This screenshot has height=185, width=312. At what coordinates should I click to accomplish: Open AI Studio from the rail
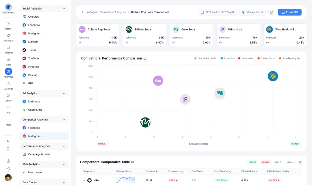[8, 38]
